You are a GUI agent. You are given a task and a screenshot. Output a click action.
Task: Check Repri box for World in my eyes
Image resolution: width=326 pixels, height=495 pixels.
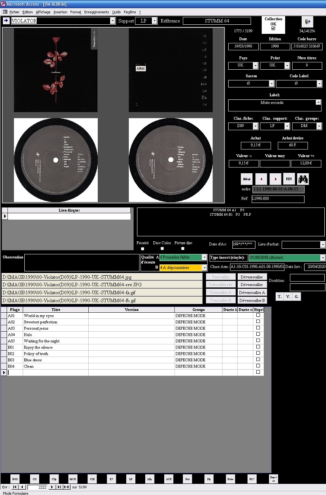(x=258, y=315)
